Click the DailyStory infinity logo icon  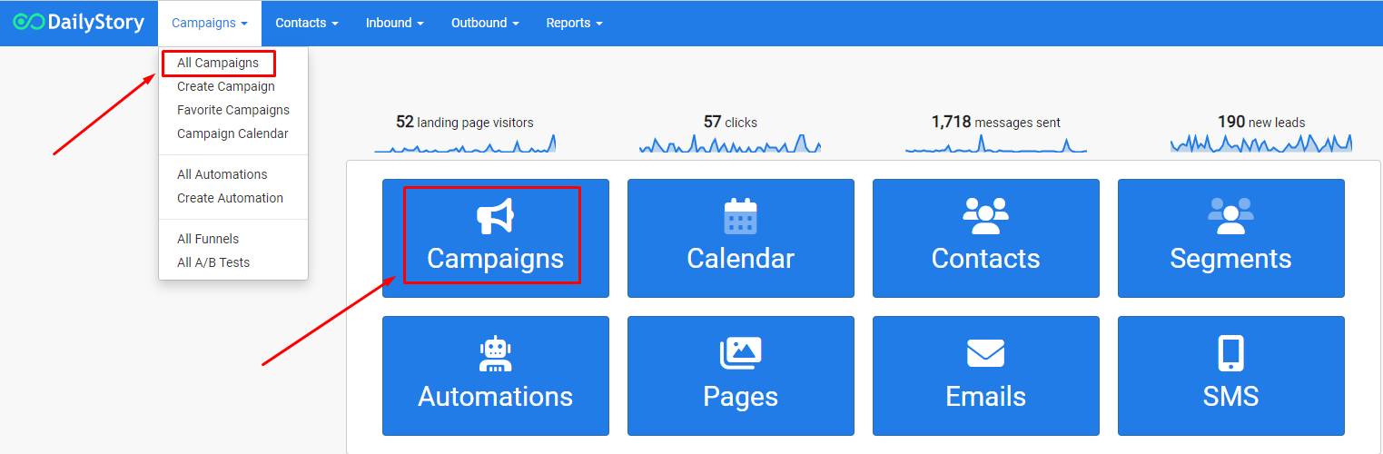pyautogui.click(x=29, y=22)
